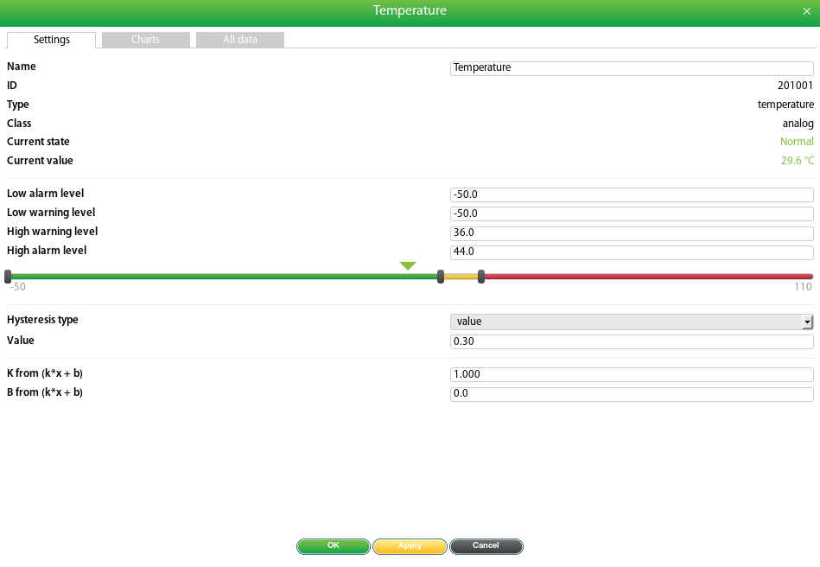Click the red alarm zone of slider

(648, 277)
